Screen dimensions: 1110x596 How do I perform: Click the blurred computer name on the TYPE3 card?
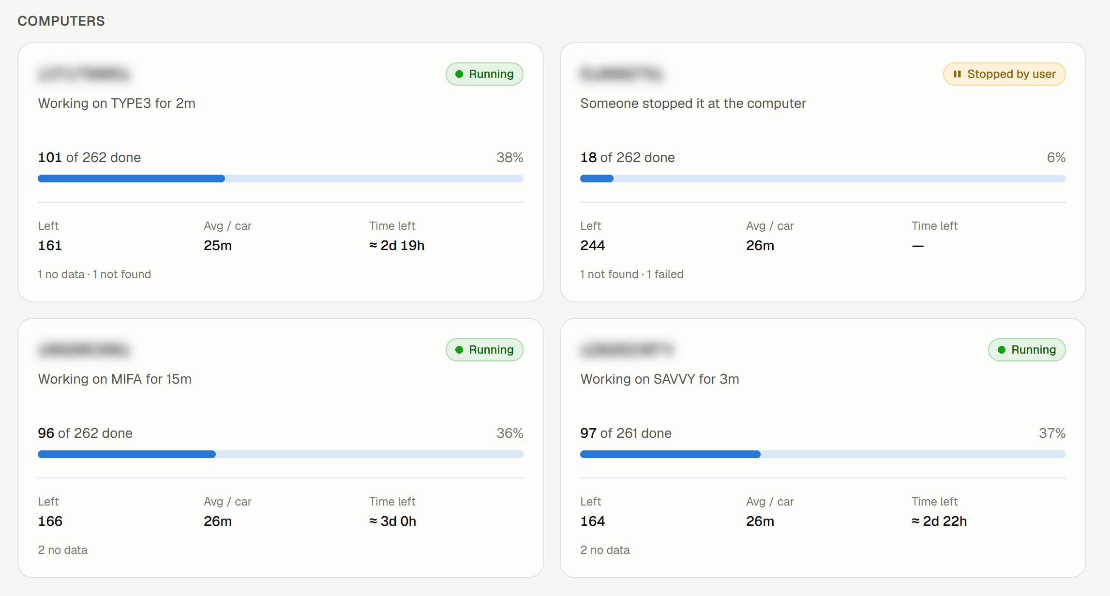coord(84,74)
